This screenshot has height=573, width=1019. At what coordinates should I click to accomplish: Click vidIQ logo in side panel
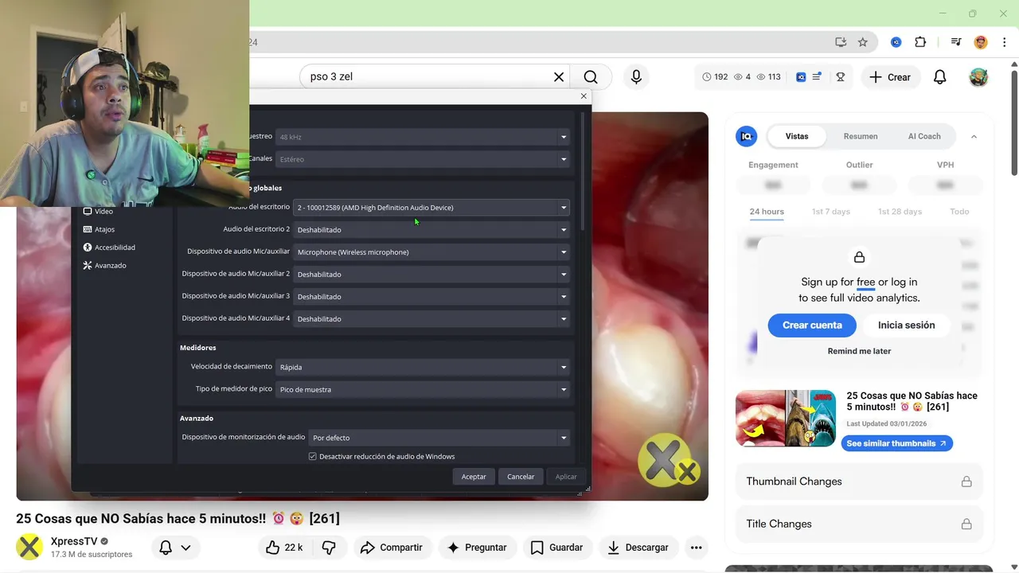point(747,136)
